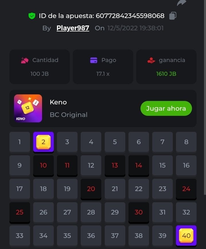Click the Jugar ahora button

166,108
